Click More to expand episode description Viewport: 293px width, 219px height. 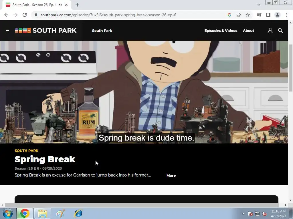click(x=171, y=175)
